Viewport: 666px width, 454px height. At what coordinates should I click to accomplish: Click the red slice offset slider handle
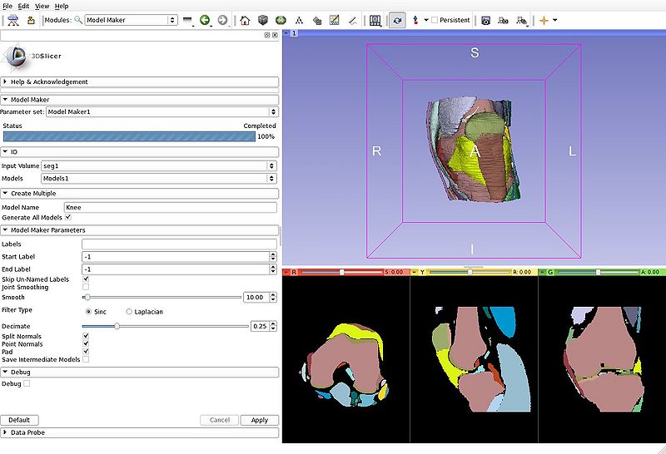point(342,272)
